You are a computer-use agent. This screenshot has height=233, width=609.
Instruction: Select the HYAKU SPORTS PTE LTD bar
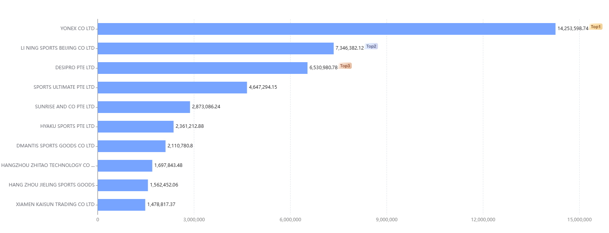[136, 127]
